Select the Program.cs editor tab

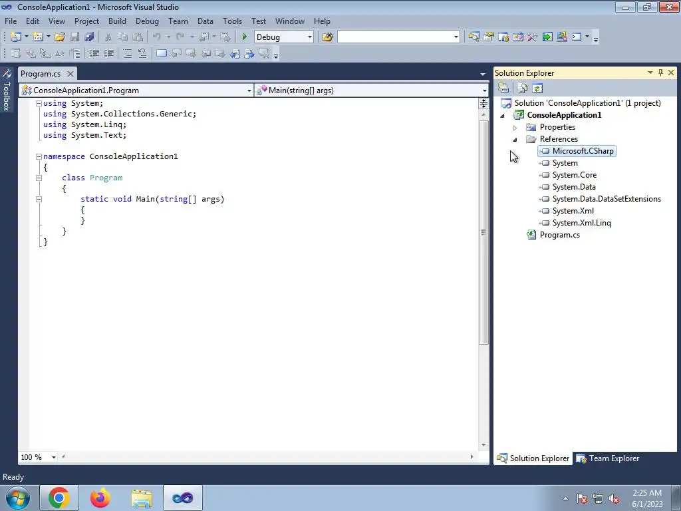41,74
